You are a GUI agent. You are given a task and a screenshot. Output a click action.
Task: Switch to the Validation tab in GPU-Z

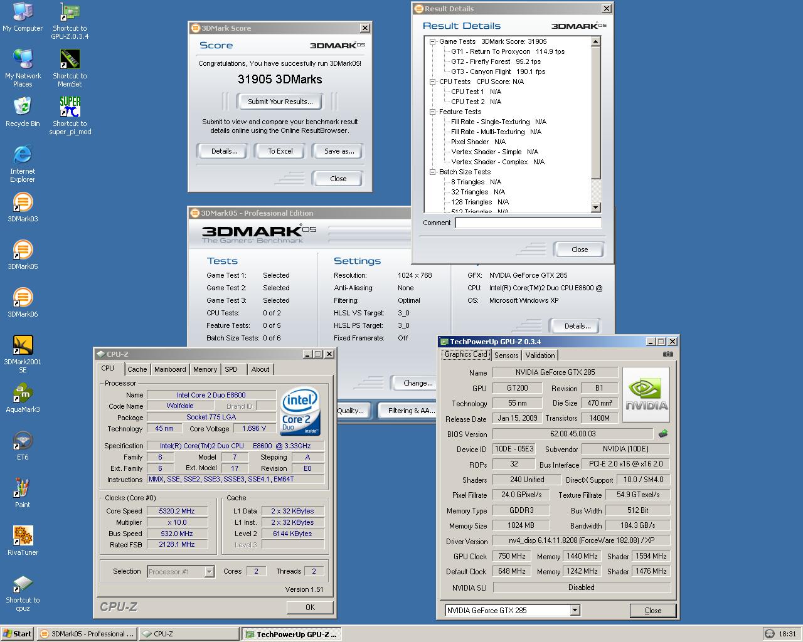(540, 355)
